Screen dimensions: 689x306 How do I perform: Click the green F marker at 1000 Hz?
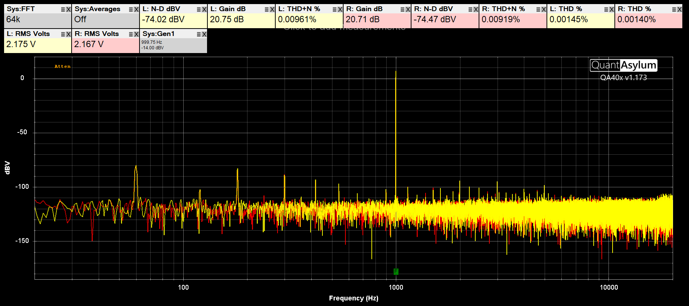[x=396, y=272]
